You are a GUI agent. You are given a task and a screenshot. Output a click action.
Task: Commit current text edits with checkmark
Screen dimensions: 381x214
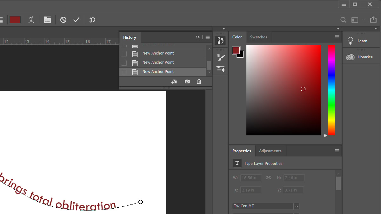point(76,20)
